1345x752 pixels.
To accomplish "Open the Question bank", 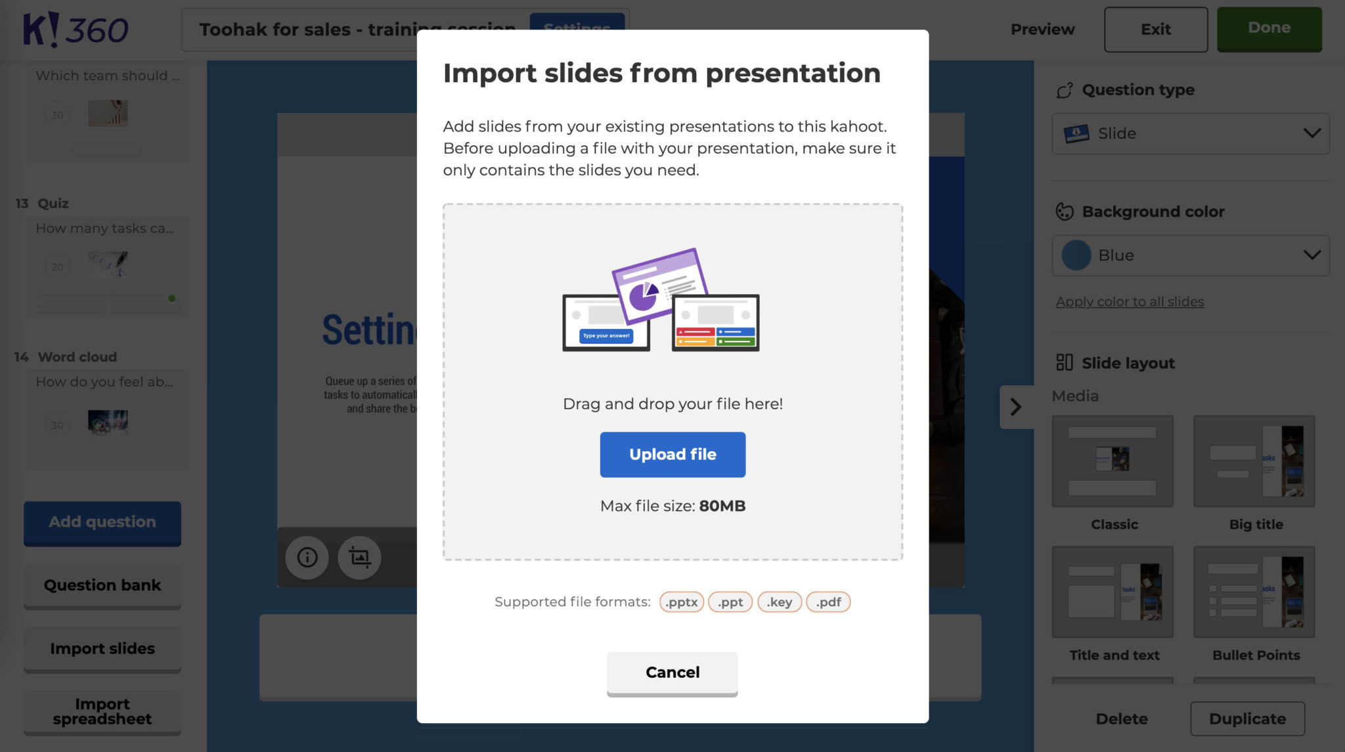I will pyautogui.click(x=102, y=585).
